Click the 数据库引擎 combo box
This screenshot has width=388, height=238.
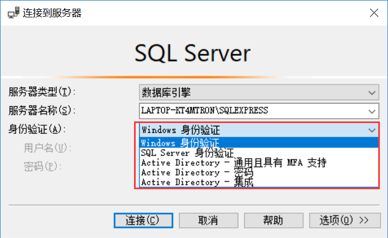click(259, 92)
